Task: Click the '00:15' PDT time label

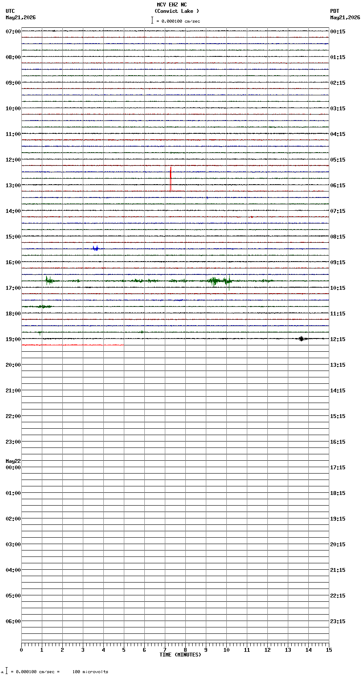Action: (x=338, y=32)
